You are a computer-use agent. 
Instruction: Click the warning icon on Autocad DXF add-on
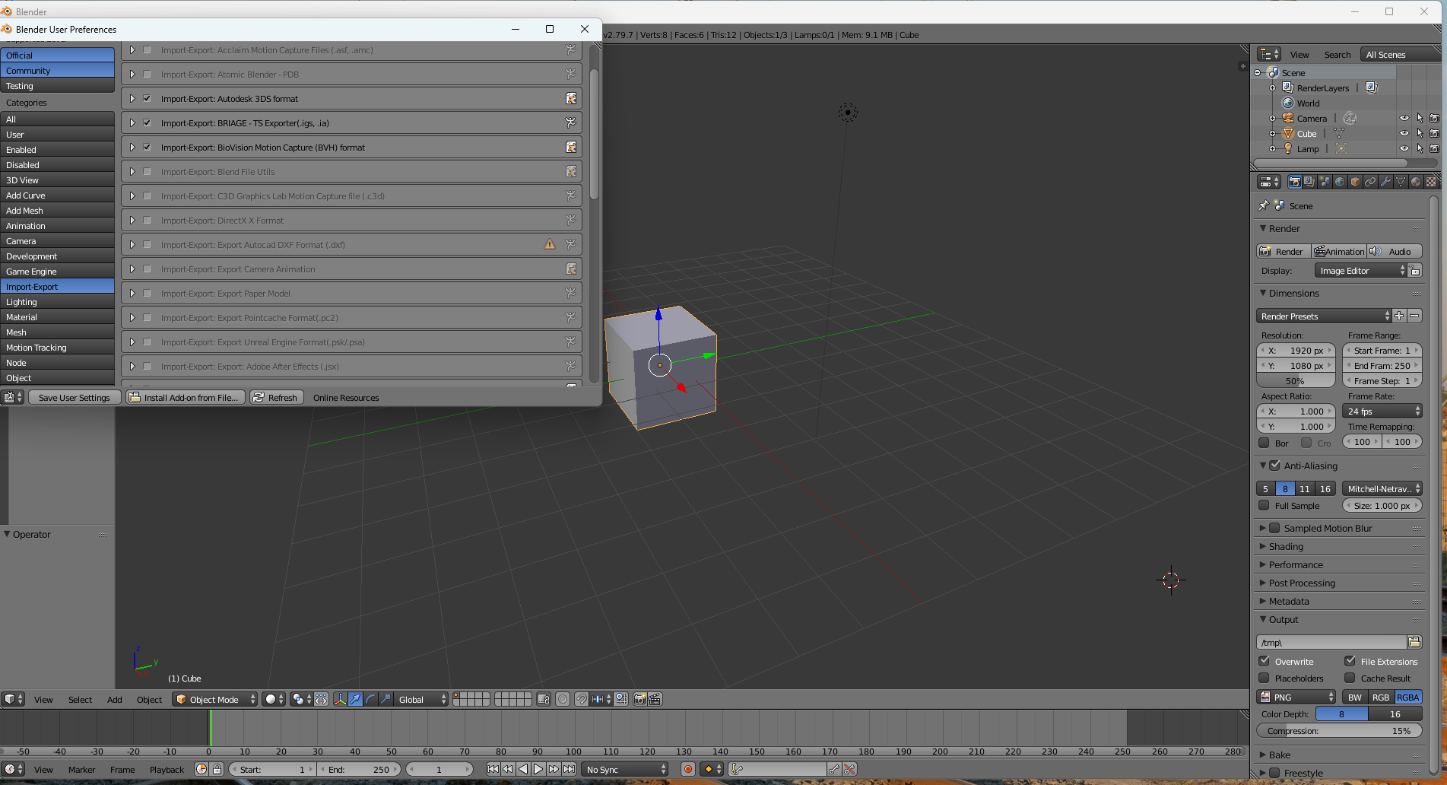[x=550, y=244]
